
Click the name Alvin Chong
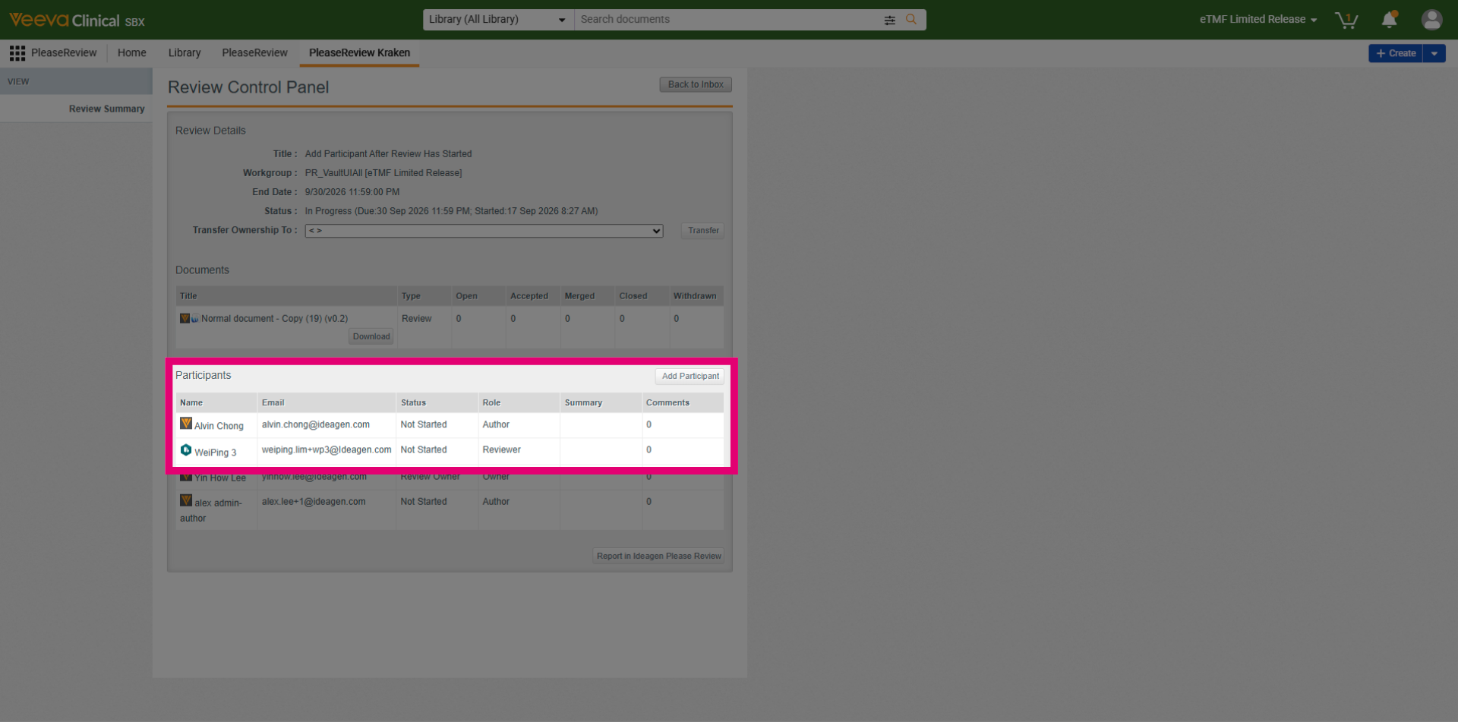219,426
